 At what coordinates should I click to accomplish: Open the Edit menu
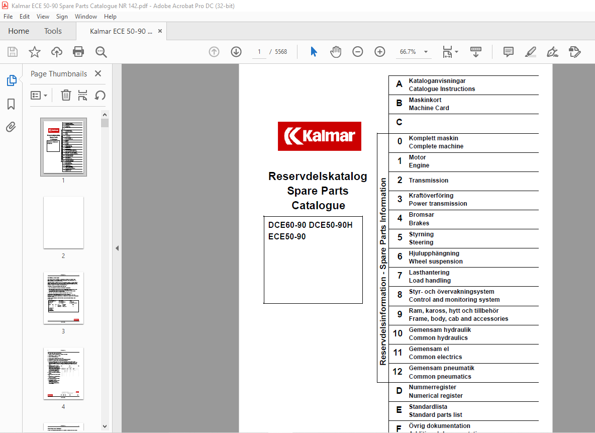point(25,16)
